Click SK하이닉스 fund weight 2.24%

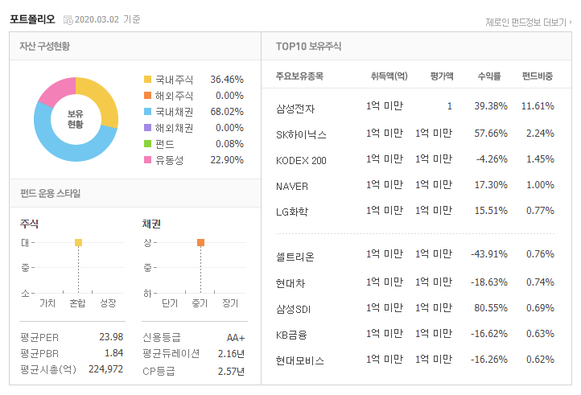pos(540,134)
